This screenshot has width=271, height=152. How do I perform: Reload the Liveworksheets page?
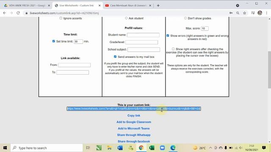(18, 13)
